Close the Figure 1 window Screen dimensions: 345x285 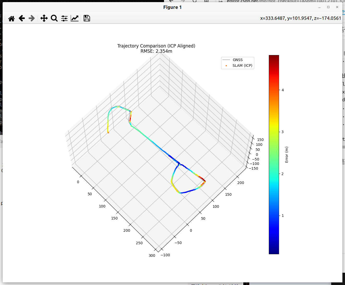pyautogui.click(x=337, y=7)
